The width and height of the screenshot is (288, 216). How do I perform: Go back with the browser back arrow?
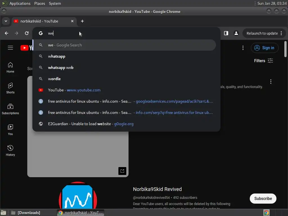pyautogui.click(x=6, y=33)
